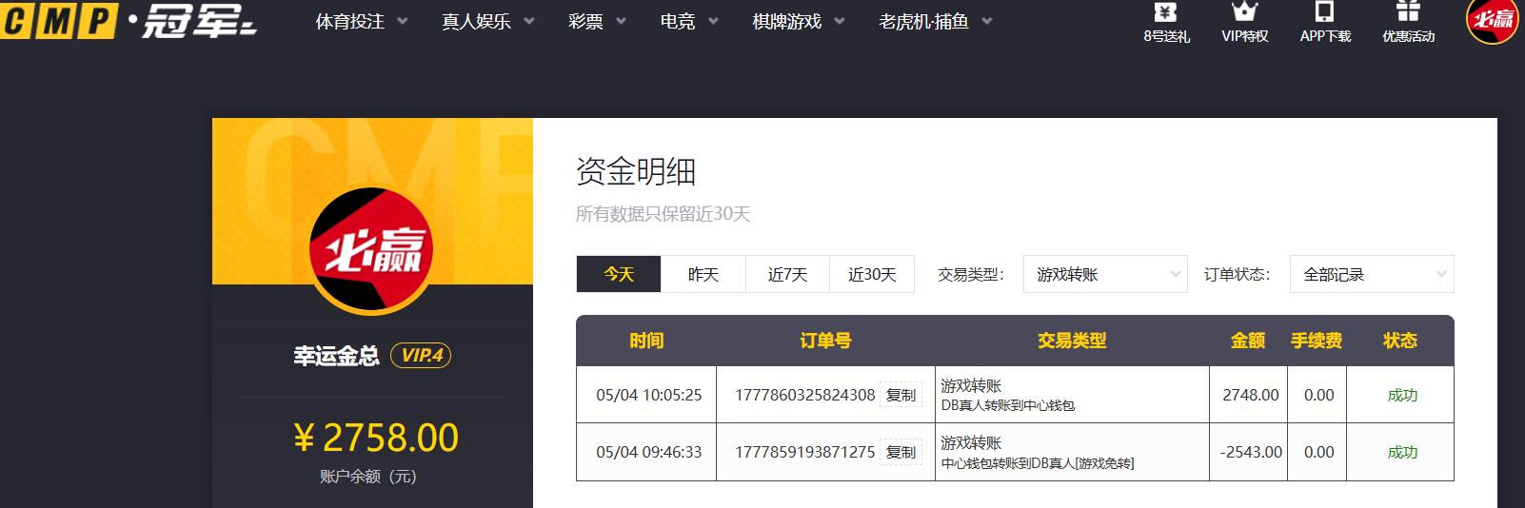
Task: Open the 彩票 menu
Action: coord(585,21)
